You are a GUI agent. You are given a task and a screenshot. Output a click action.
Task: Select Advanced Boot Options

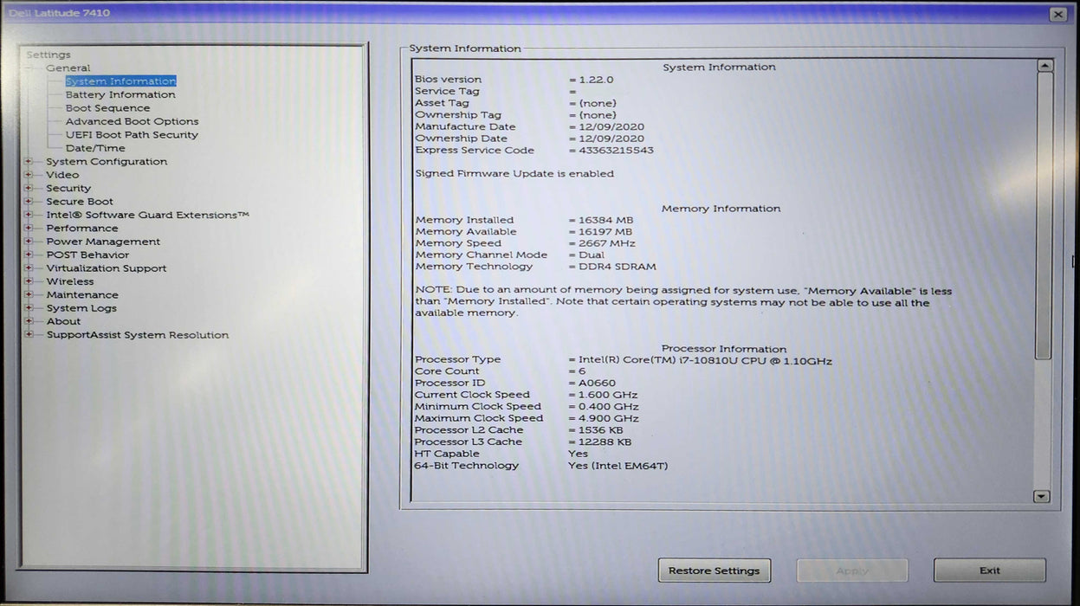[132, 122]
